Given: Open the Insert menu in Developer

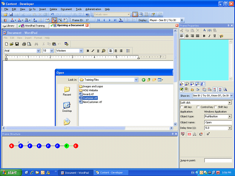Looking at the screenshot, I should pos(43,9).
